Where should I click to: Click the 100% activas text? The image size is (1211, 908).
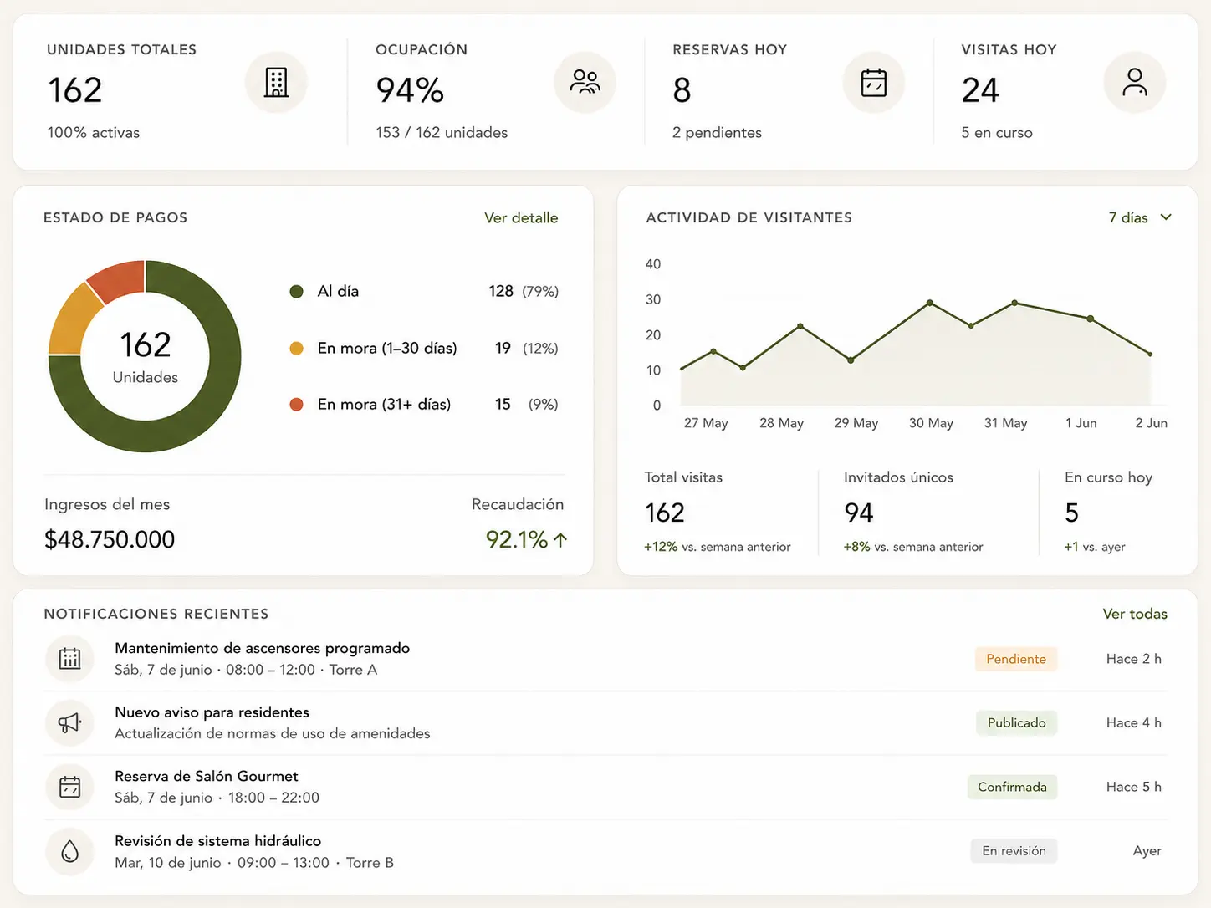click(x=94, y=132)
